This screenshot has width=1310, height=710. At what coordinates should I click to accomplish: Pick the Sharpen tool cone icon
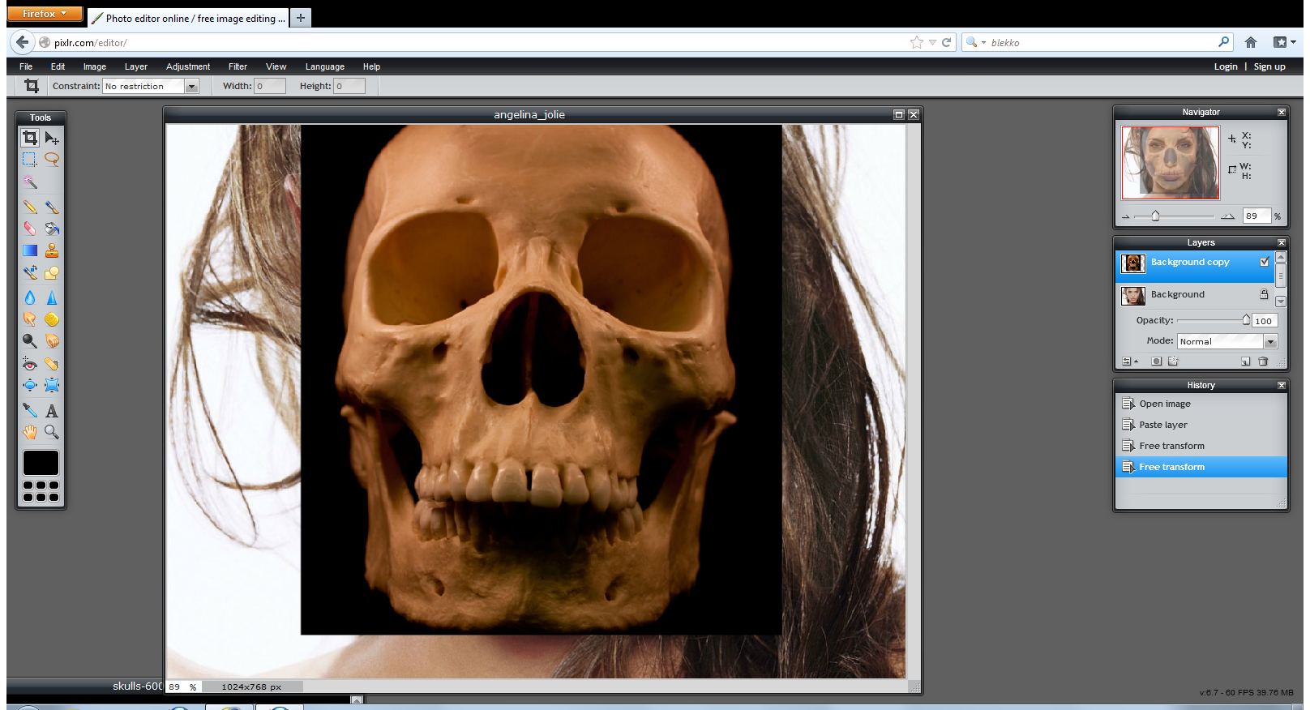(52, 297)
